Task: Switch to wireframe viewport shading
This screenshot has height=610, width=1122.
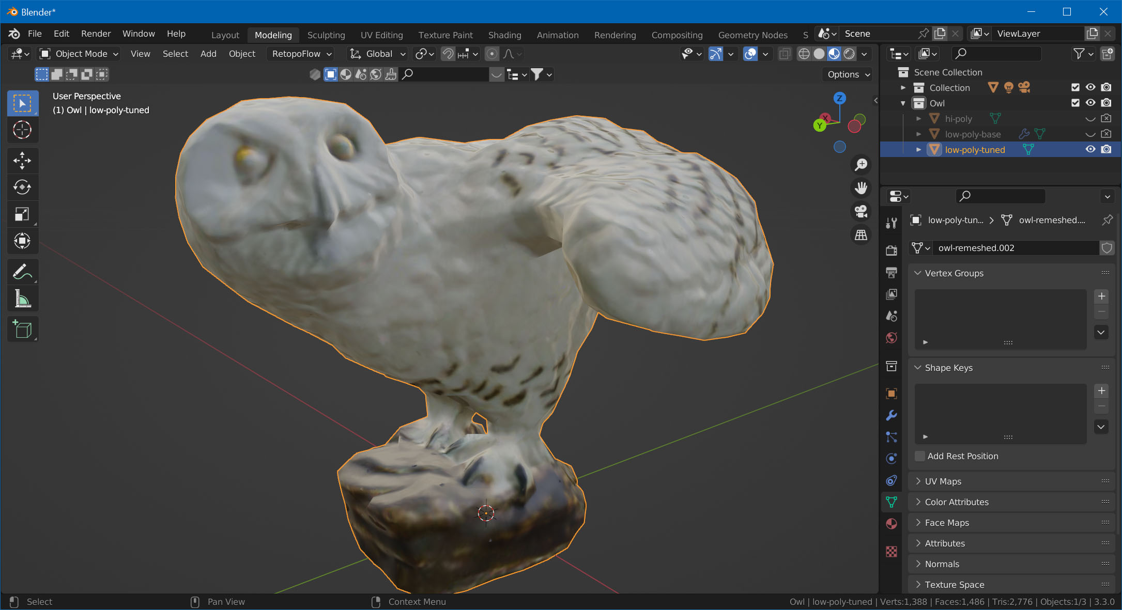Action: tap(804, 54)
